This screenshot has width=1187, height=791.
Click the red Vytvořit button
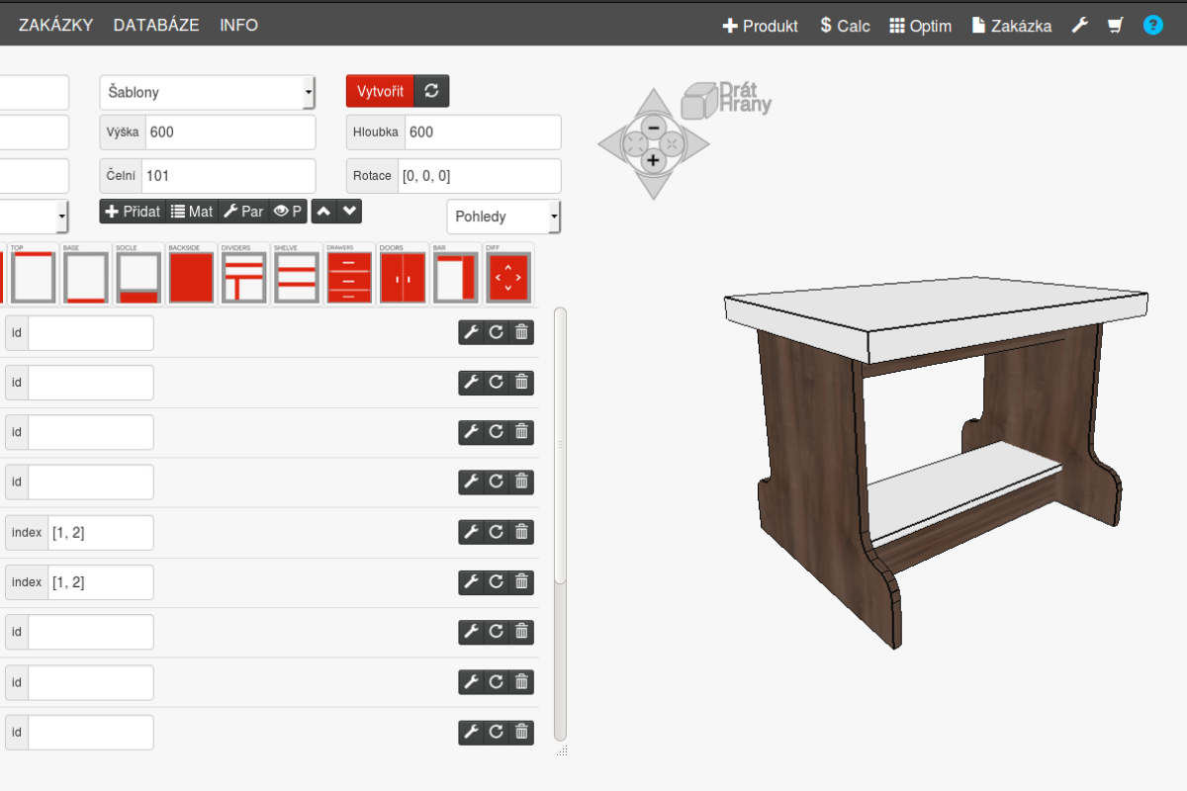point(380,91)
